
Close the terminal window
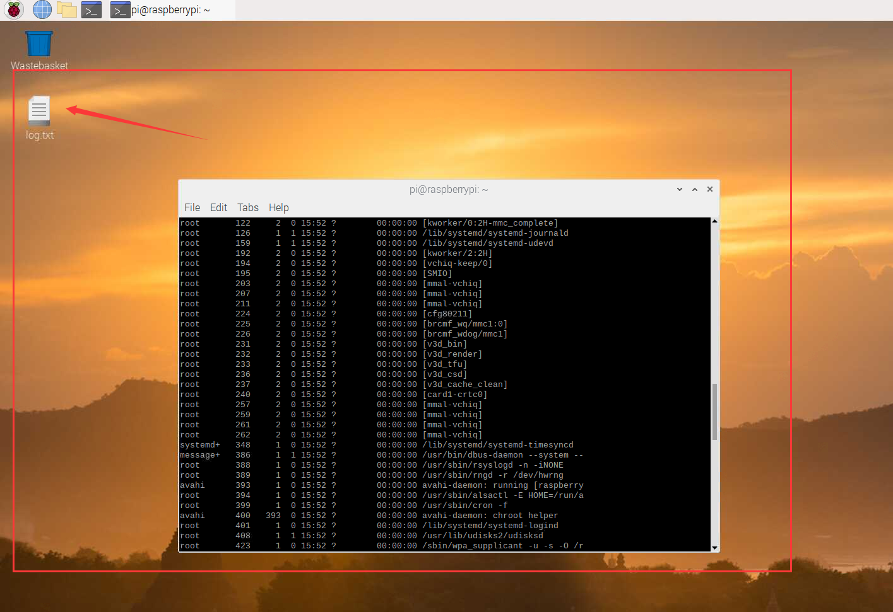pyautogui.click(x=710, y=189)
